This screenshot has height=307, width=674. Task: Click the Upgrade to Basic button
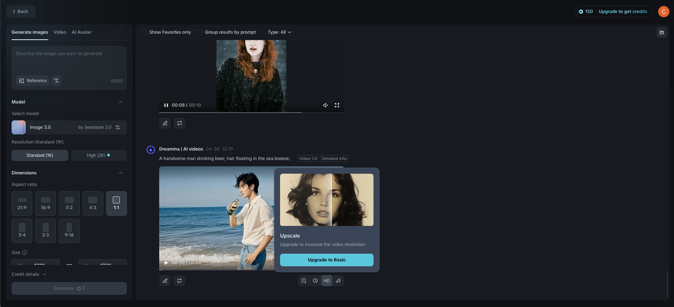pyautogui.click(x=327, y=260)
